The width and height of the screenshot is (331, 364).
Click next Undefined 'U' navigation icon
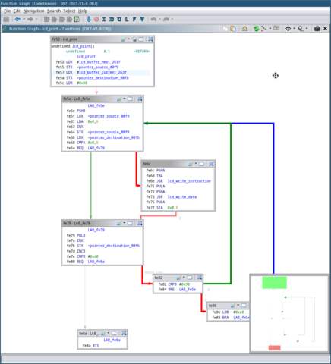119,19
